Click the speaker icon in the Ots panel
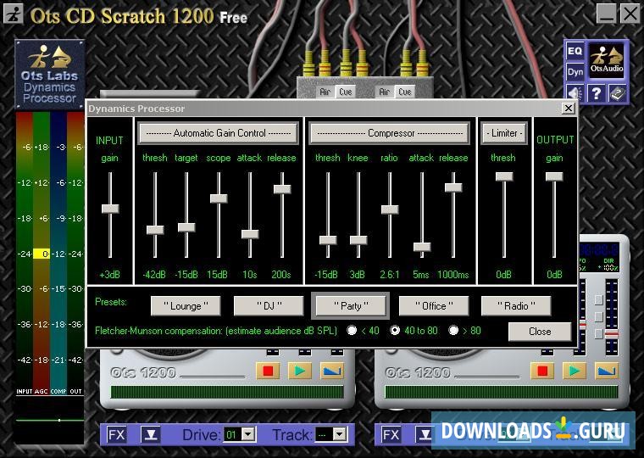 [x=575, y=93]
